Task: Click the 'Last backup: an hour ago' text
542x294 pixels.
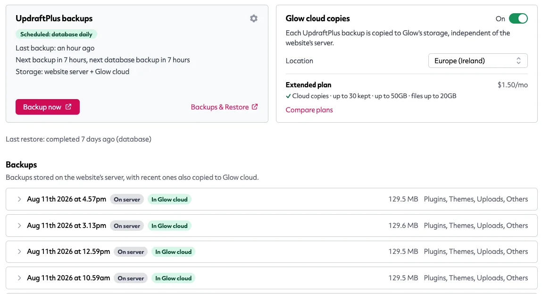Action: pyautogui.click(x=55, y=48)
